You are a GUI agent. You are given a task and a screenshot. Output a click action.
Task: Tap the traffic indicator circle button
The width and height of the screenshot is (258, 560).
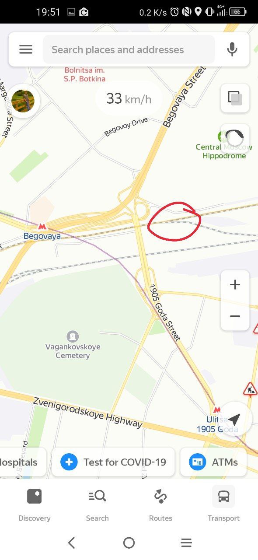click(235, 138)
